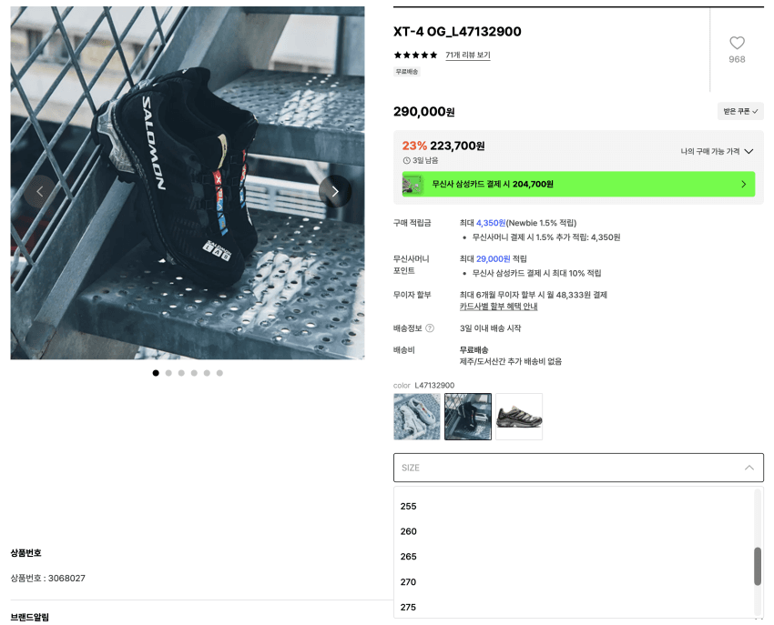Open the 받은 쿠폰 dropdown
The width and height of the screenshot is (774, 625).
point(740,111)
